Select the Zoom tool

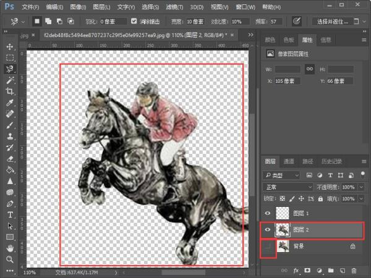pyautogui.click(x=10, y=259)
